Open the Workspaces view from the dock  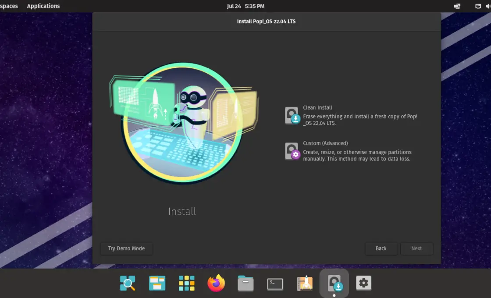click(157, 284)
